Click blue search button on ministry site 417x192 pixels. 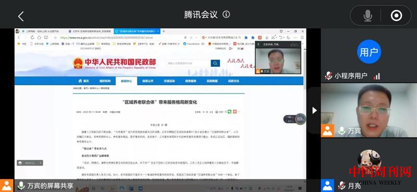[x=215, y=63]
